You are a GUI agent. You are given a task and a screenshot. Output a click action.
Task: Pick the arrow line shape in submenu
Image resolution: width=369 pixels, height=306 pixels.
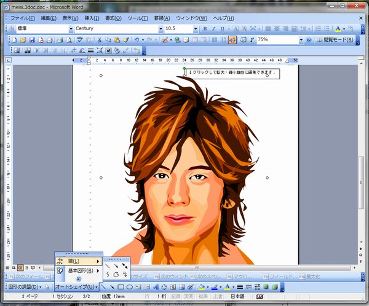[x=116, y=265]
